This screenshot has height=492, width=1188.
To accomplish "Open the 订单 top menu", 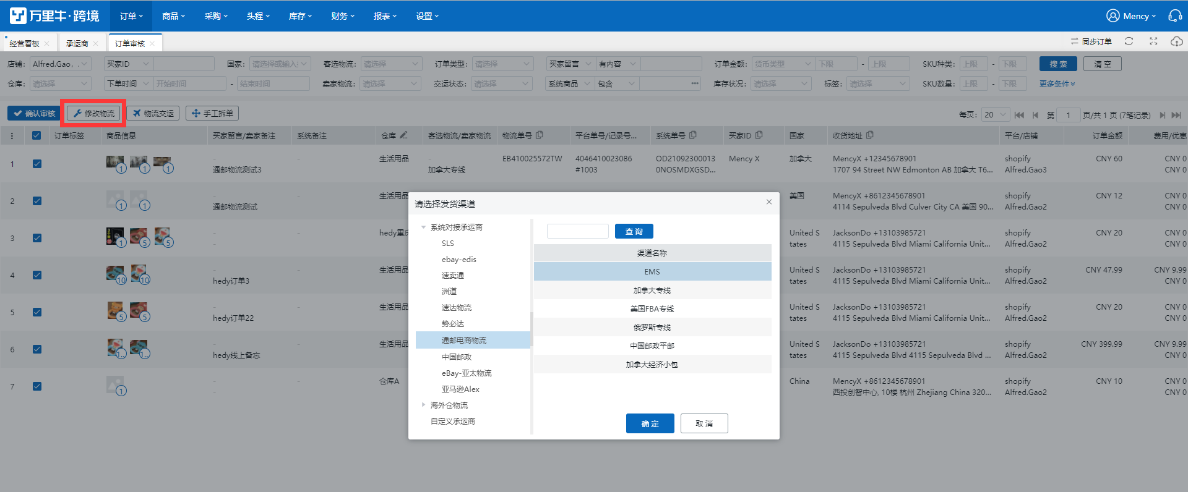I will pos(131,16).
